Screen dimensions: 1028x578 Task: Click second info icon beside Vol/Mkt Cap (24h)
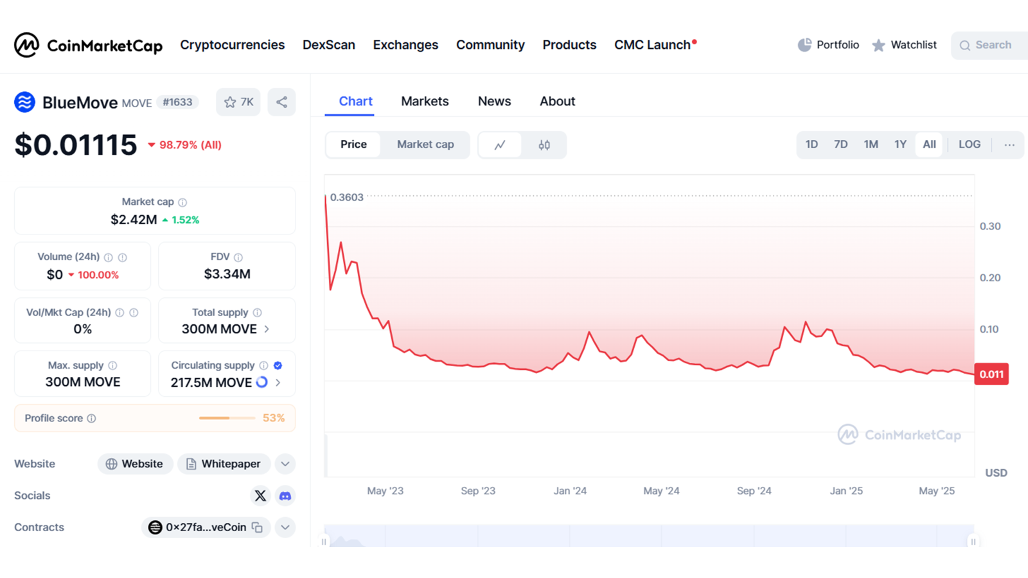(134, 313)
